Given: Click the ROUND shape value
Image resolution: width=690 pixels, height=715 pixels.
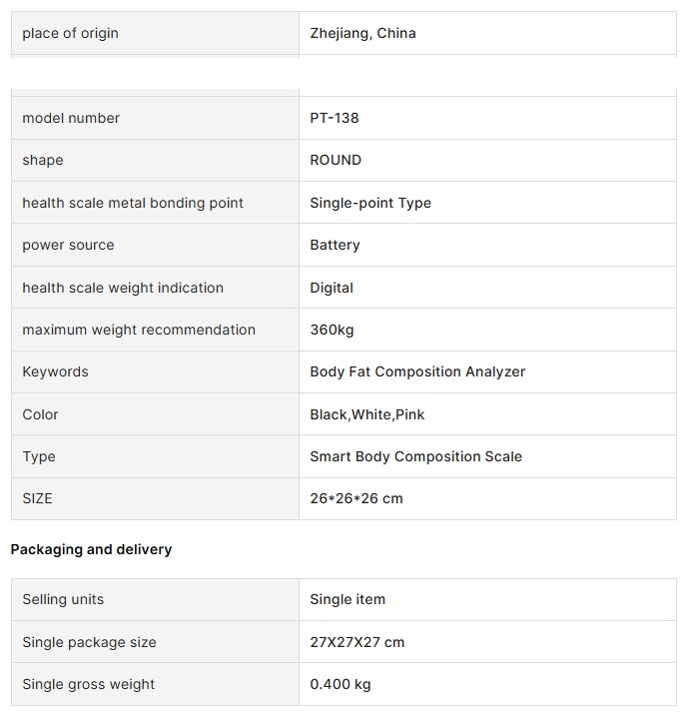Looking at the screenshot, I should (336, 160).
